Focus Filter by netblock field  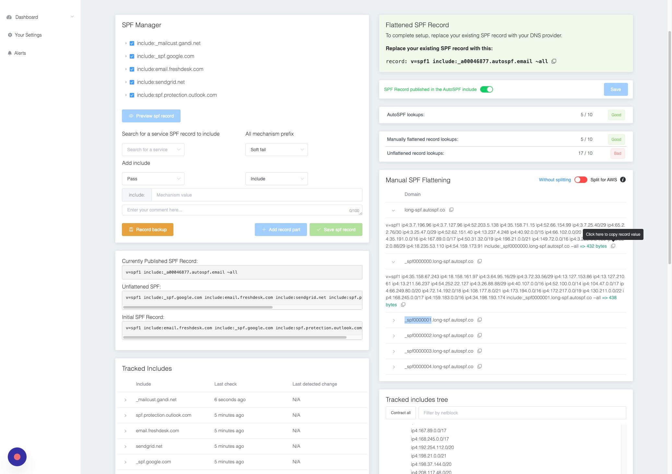[522, 413]
